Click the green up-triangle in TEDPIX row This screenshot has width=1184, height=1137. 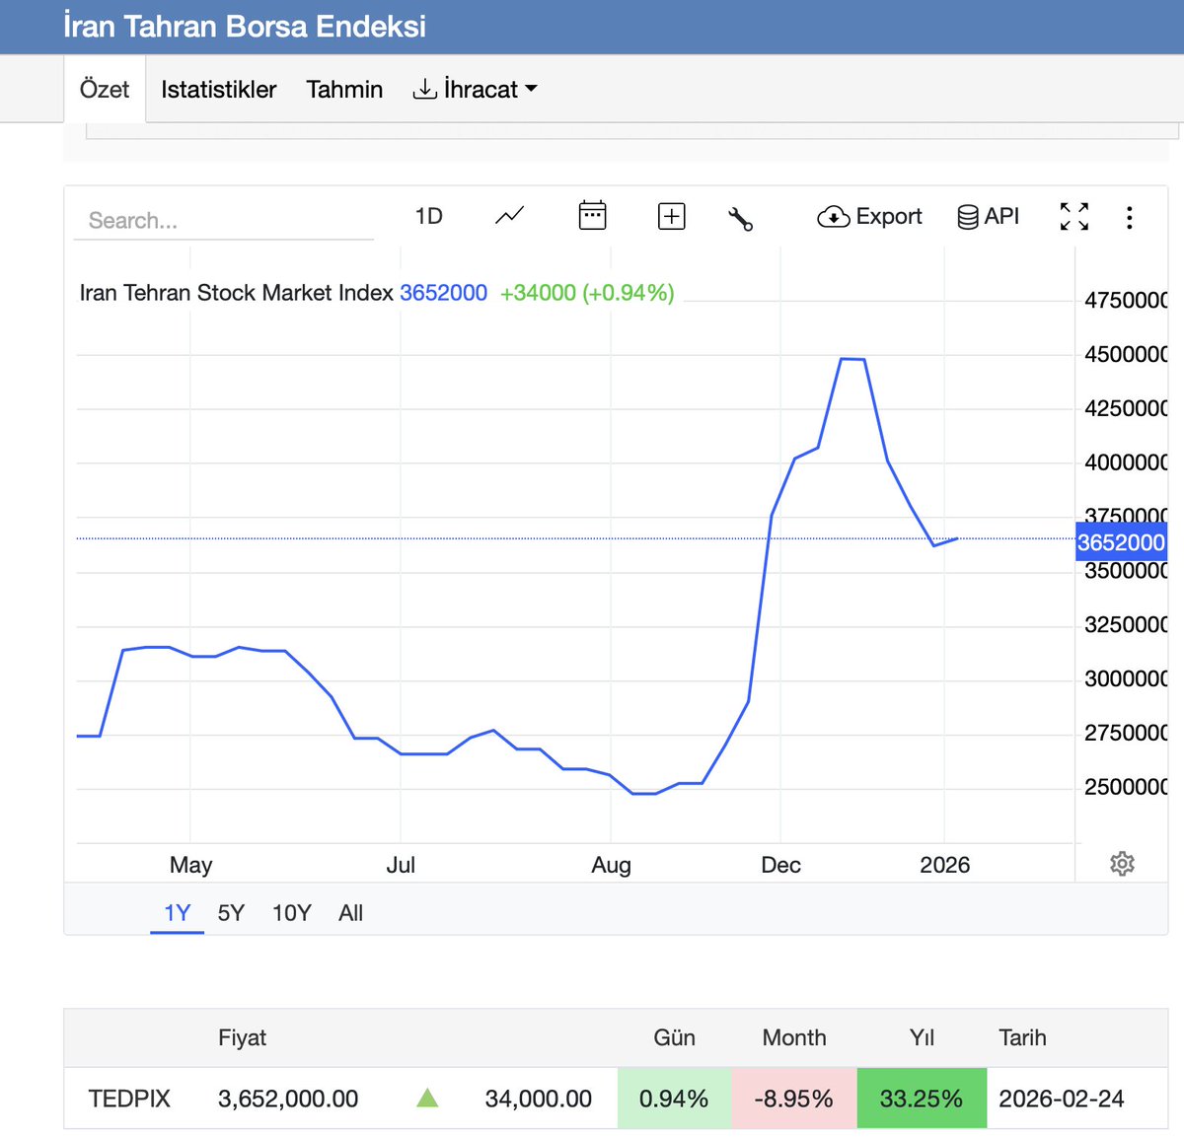coord(427,1098)
